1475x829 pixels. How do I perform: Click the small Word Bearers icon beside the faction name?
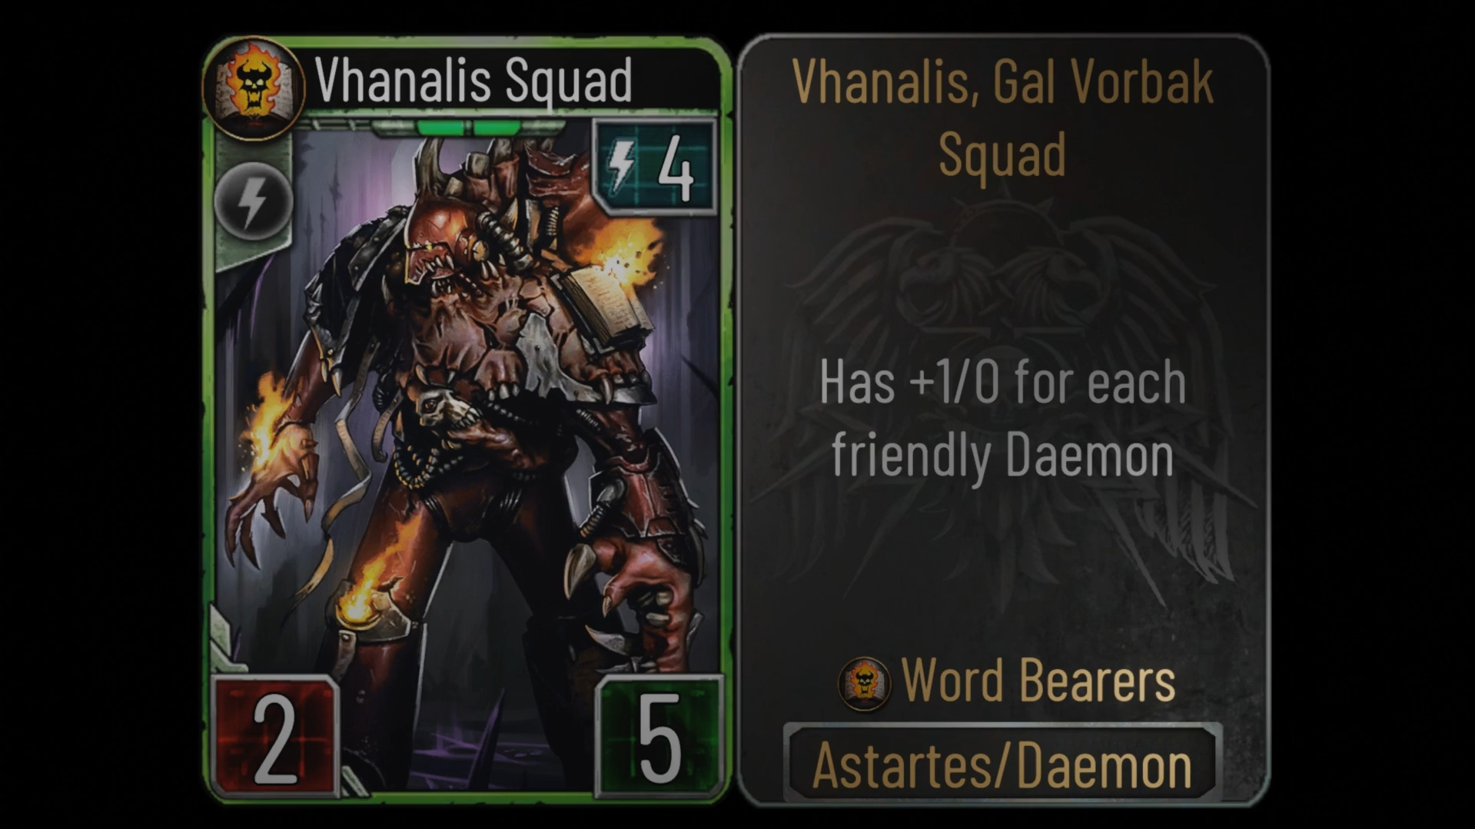[x=865, y=683]
